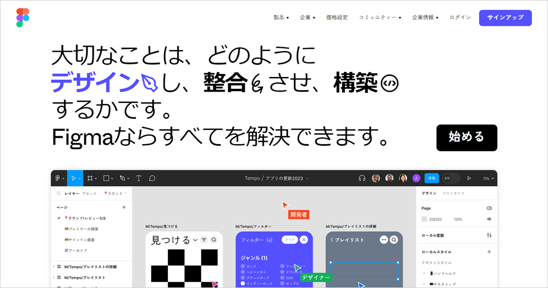The height and width of the screenshot is (288, 548).
Task: Click the purple 'A' user avatar
Action: pos(416,178)
